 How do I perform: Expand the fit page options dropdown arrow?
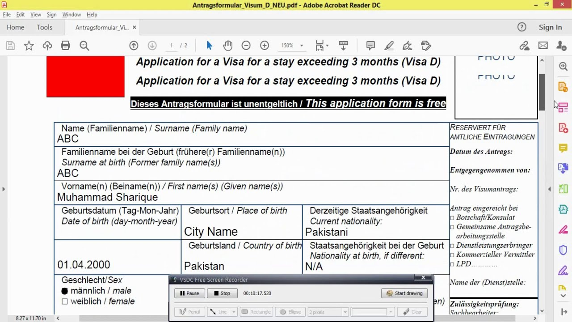[x=328, y=46]
